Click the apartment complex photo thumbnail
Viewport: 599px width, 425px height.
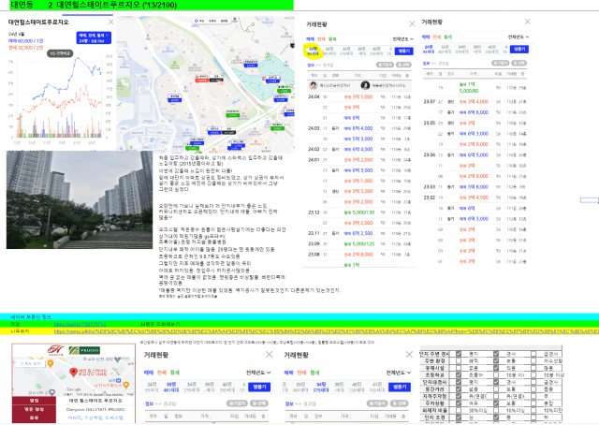click(x=80, y=200)
